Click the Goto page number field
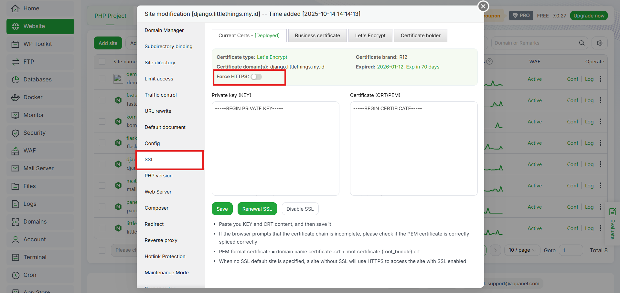Image resolution: width=620 pixels, height=293 pixels. pos(571,250)
